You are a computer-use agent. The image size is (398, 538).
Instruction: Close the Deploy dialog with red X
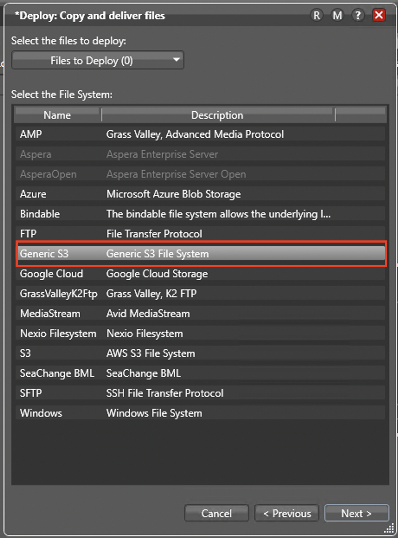point(379,16)
